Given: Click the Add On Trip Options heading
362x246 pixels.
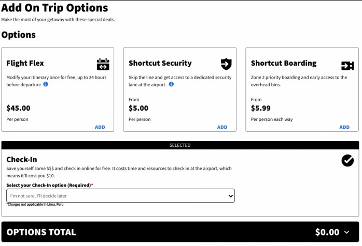Looking at the screenshot, I should coord(54,8).
